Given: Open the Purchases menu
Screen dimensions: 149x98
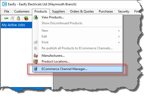Looking at the screenshot, I should pos(106,11).
